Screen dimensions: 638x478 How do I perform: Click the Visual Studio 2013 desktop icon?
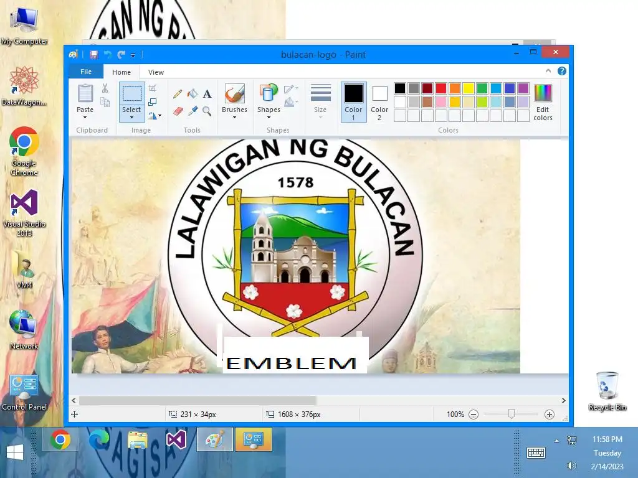(24, 213)
